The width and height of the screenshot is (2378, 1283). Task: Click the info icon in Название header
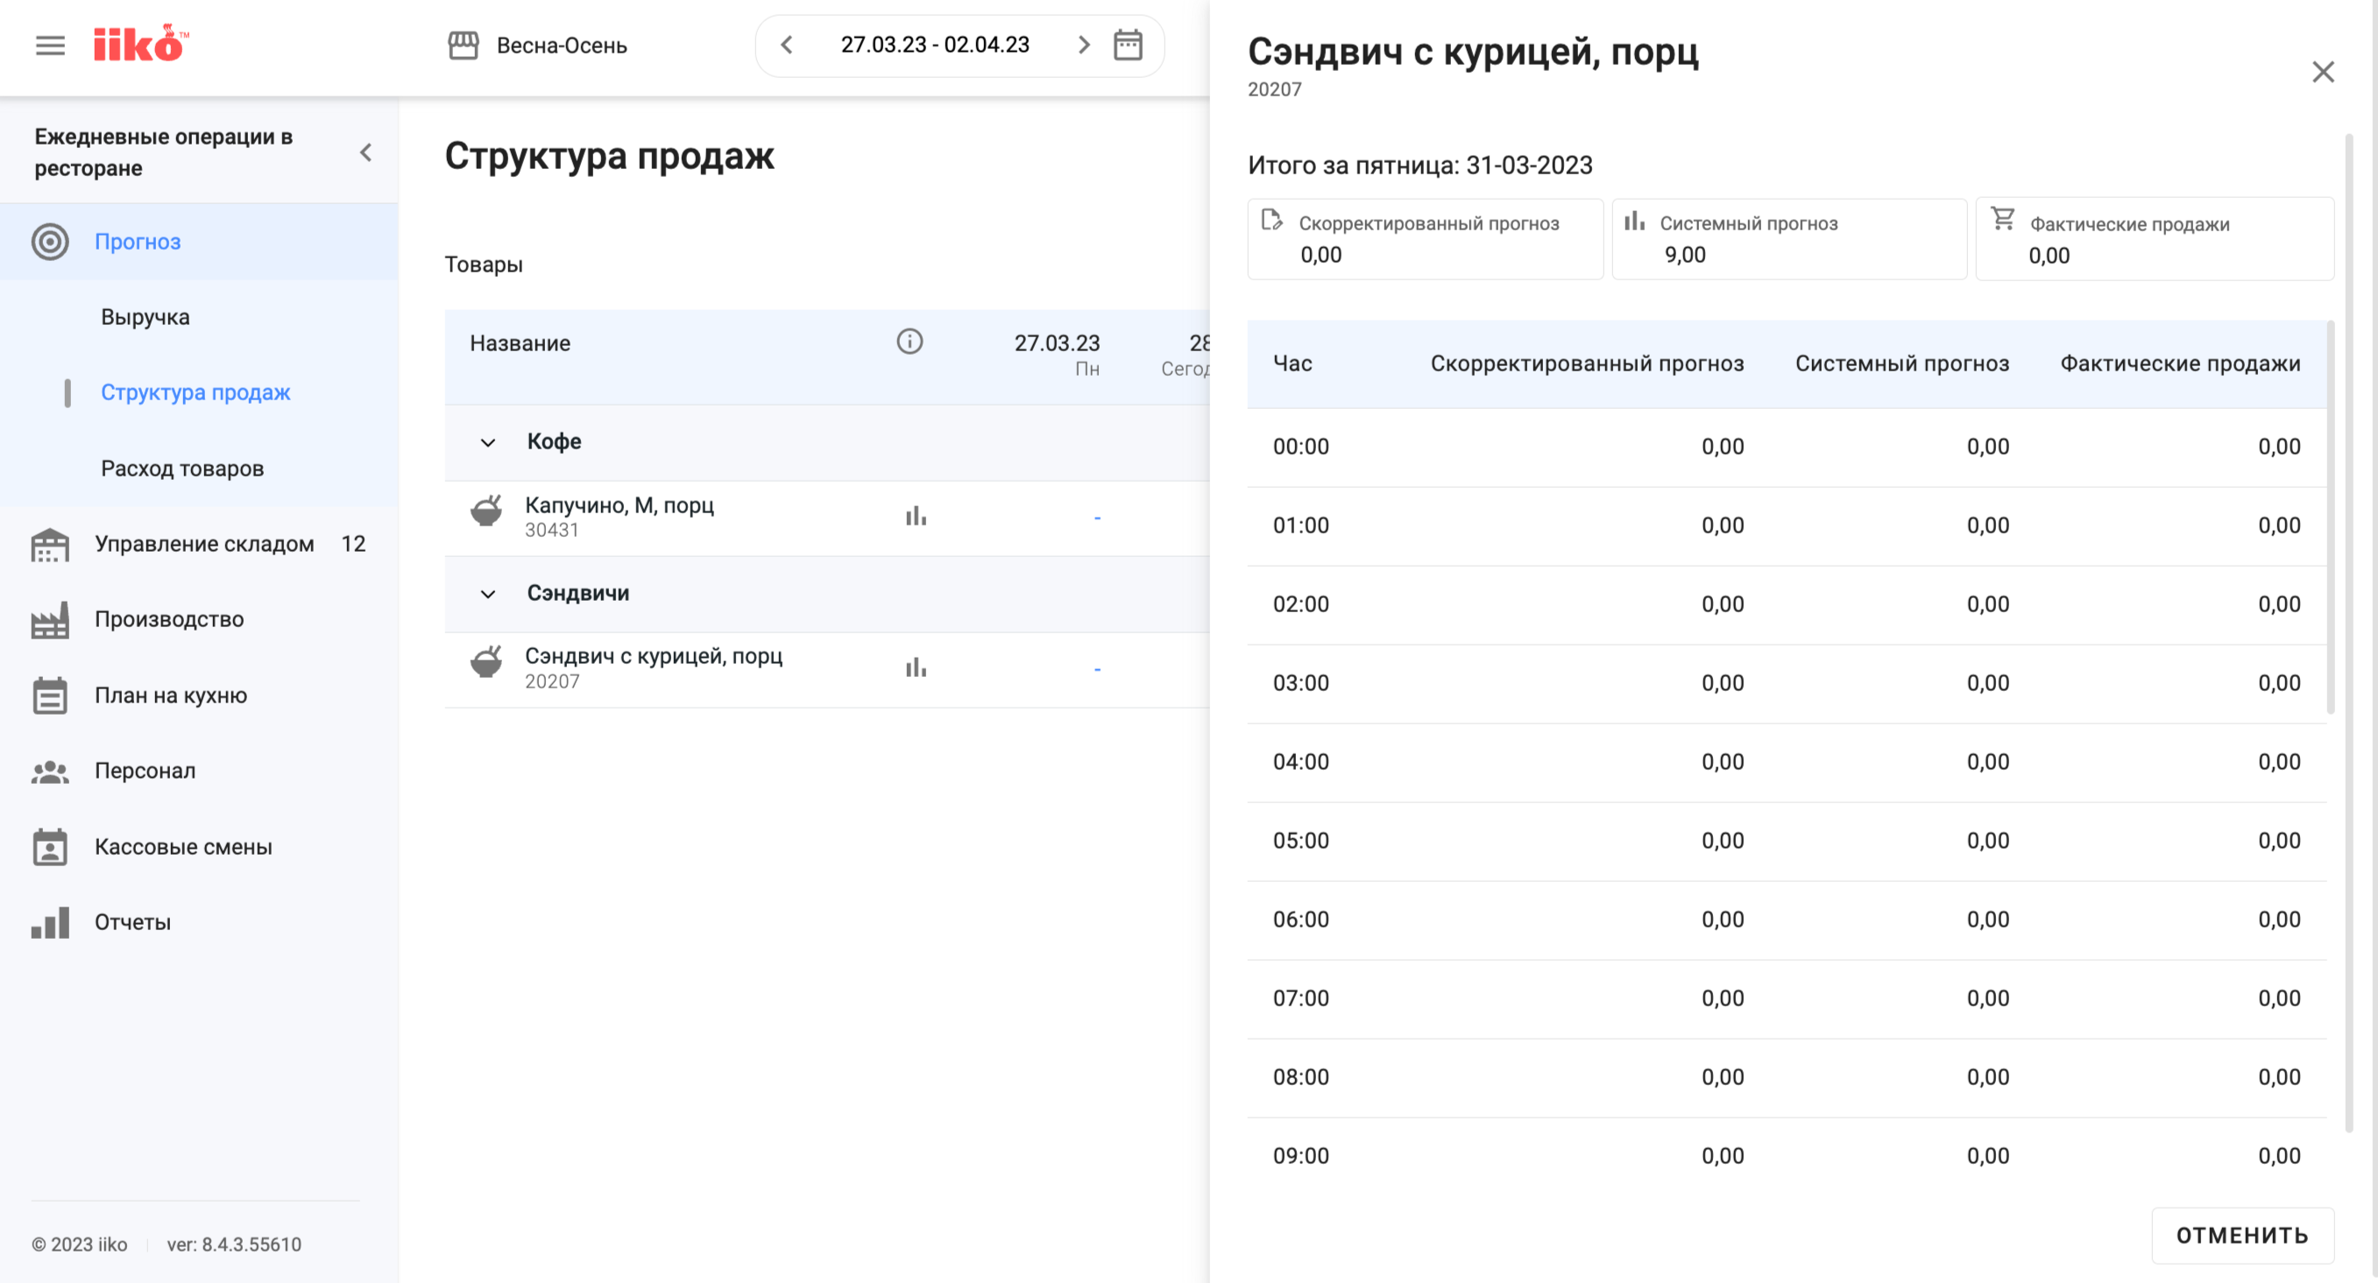pos(909,342)
